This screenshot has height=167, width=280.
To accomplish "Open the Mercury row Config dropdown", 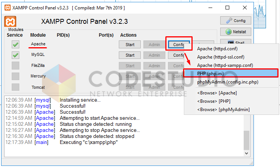I will 176,76.
